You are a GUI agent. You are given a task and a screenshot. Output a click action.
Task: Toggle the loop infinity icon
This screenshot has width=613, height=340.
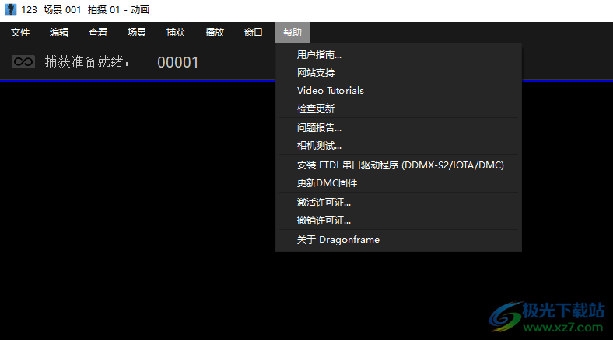pos(23,61)
